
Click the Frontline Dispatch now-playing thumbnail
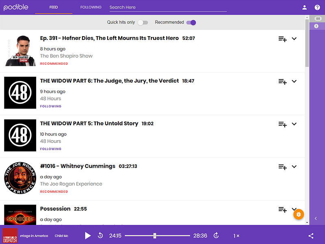pyautogui.click(x=10, y=236)
